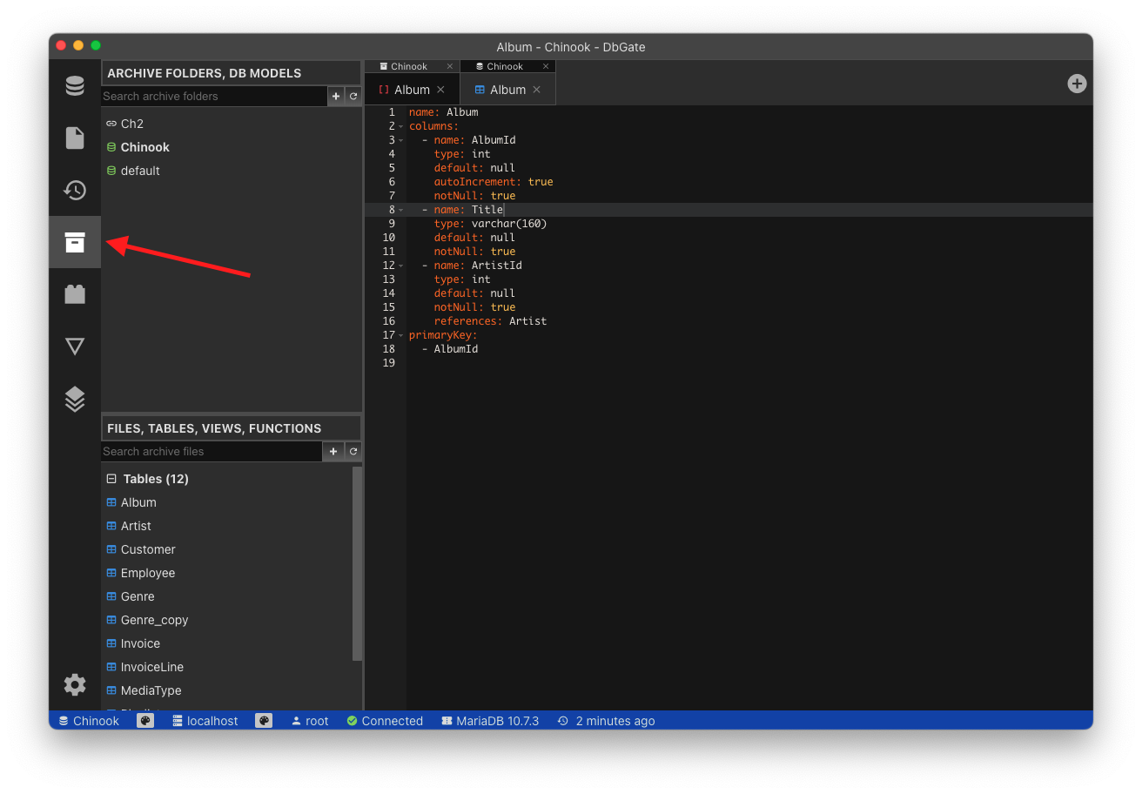Screen dimensions: 1142x794
Task: Click the archive files list scrollbar
Action: point(357,564)
